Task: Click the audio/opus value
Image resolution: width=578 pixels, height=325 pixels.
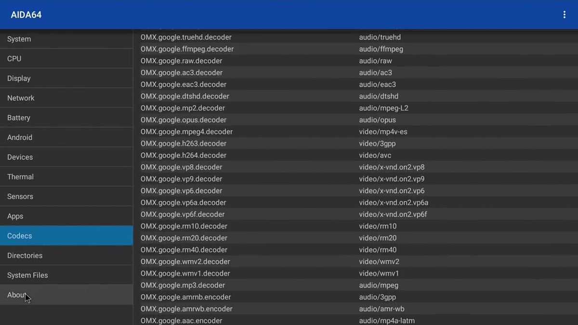Action: coord(377,120)
